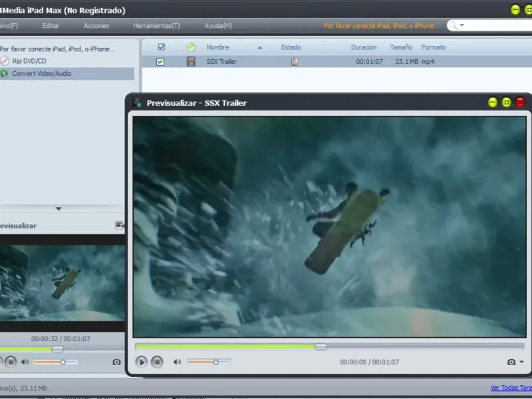Viewport: 532px width, 399px height.
Task: Close the Previsualizar SSX Trailer window
Action: (x=520, y=102)
